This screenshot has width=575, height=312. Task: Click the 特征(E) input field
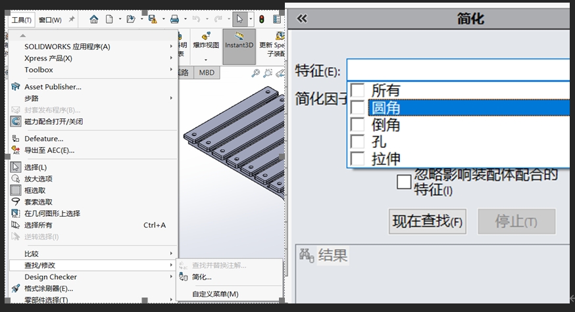(x=458, y=69)
